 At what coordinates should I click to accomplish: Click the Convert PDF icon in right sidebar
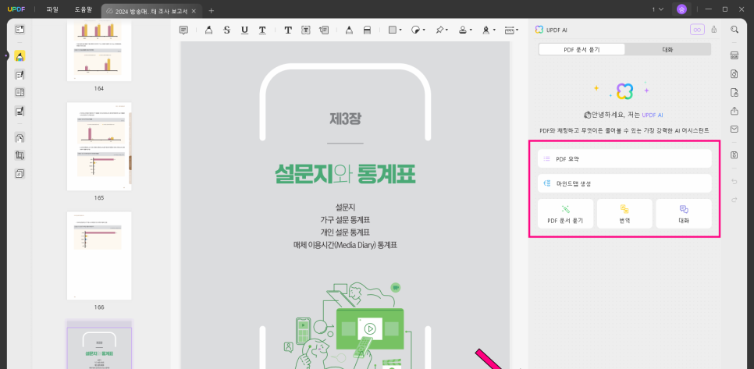point(734,74)
